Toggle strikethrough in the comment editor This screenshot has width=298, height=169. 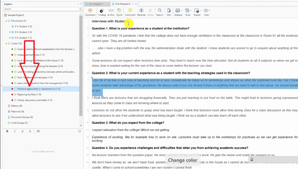(x=30, y=131)
